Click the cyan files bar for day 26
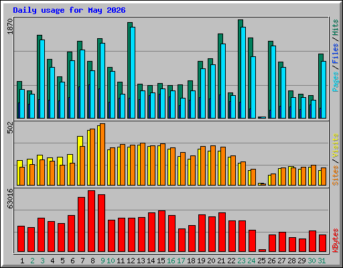343x268 pixels. tap(273, 82)
